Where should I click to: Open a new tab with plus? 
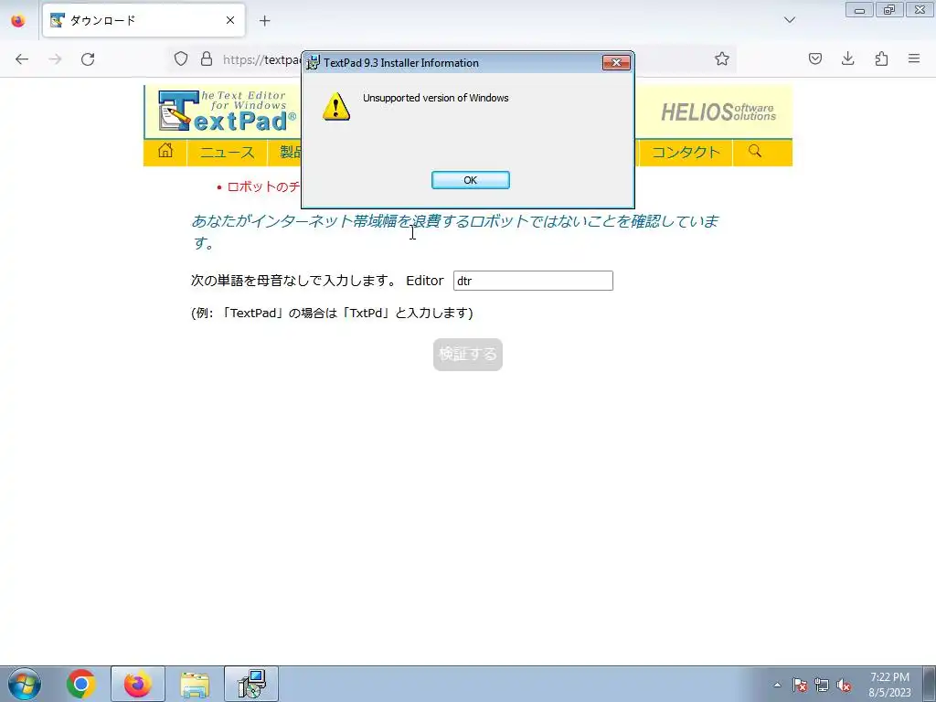click(265, 21)
